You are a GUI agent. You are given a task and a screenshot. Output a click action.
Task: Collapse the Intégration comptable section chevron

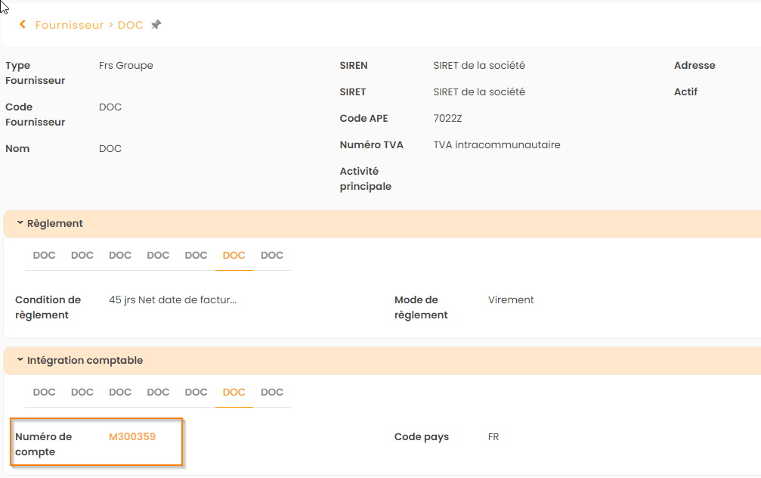coord(20,360)
